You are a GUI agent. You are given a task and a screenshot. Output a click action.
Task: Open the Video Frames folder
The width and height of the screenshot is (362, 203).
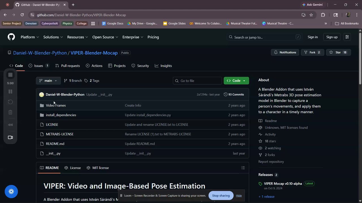pyautogui.click(x=56, y=105)
